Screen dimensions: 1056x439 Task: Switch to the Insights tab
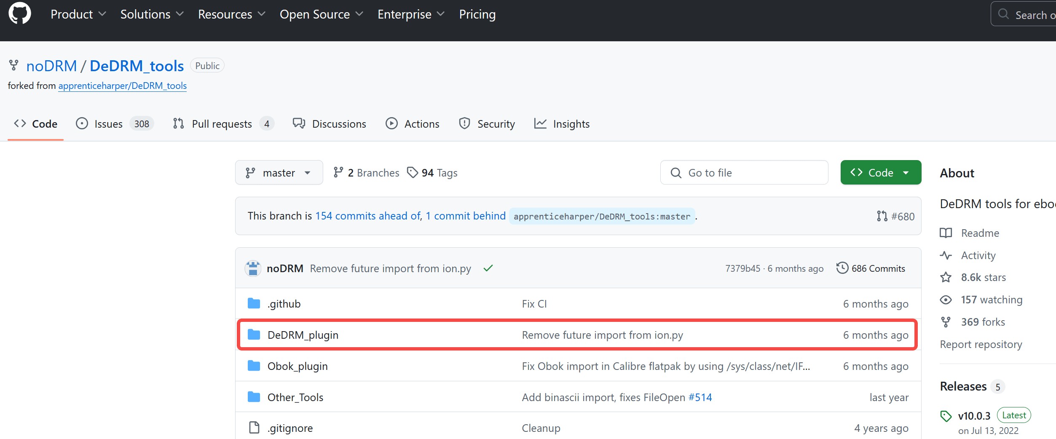point(562,124)
